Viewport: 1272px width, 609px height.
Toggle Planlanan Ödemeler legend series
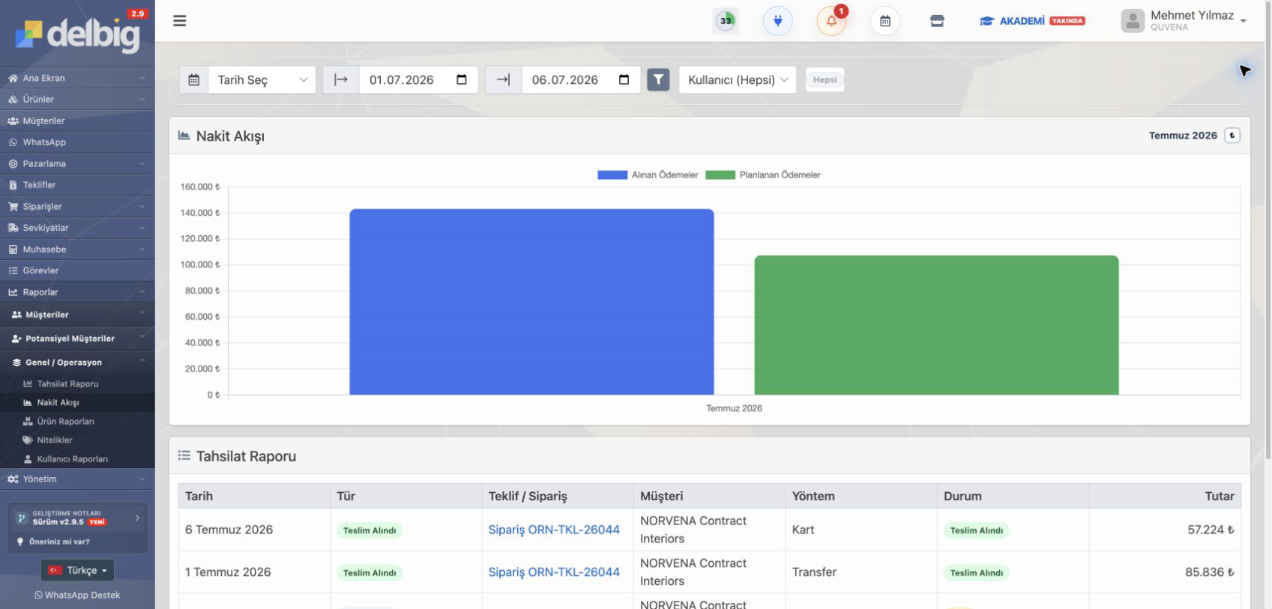(763, 175)
